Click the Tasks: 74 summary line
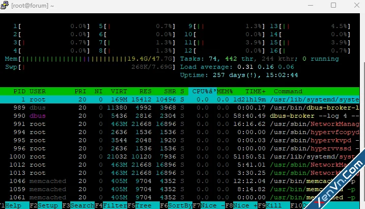The width and height of the screenshot is (365, 209). [259, 59]
